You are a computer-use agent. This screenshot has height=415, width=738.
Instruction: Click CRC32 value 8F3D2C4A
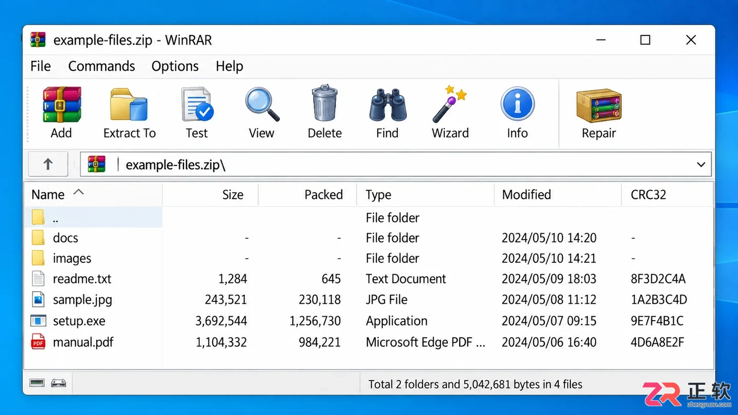point(658,279)
